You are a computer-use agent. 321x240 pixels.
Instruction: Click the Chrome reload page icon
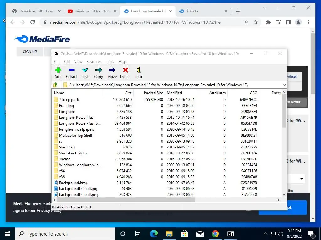tap(33, 22)
